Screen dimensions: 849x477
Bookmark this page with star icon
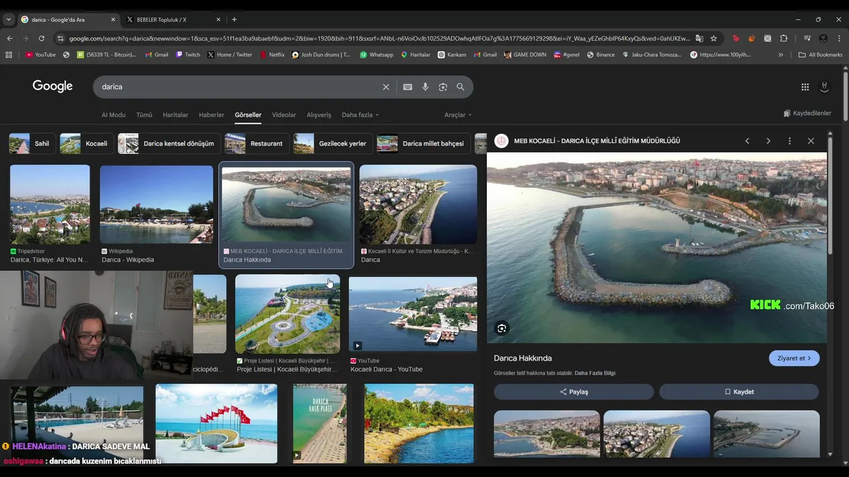click(x=714, y=38)
